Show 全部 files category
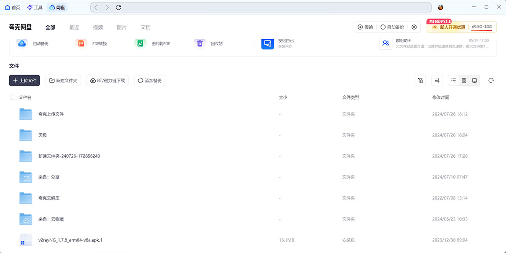Screen dimensions: 506x253 tap(50, 27)
